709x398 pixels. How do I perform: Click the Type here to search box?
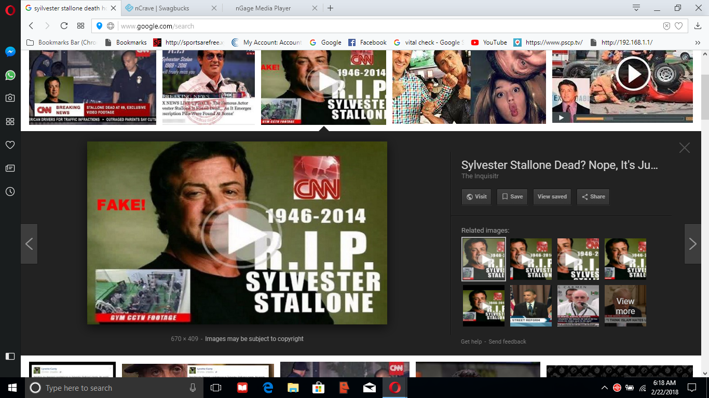click(114, 388)
